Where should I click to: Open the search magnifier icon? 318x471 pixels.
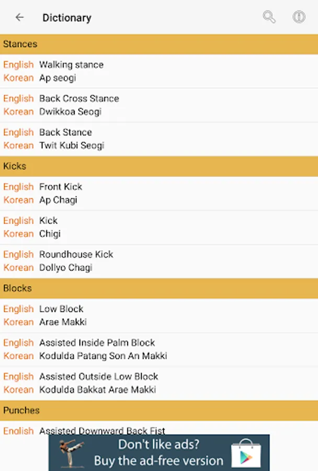269,17
